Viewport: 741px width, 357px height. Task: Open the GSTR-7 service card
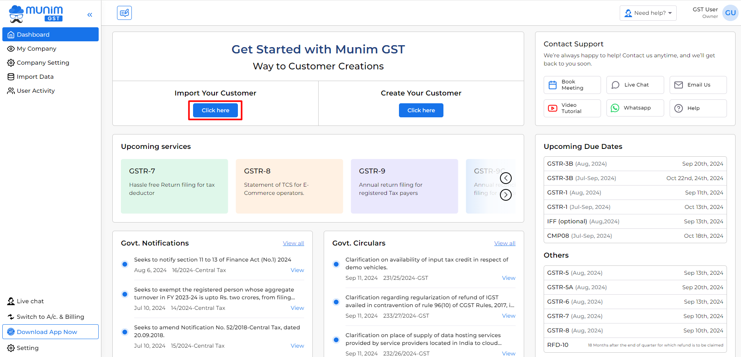click(x=174, y=186)
